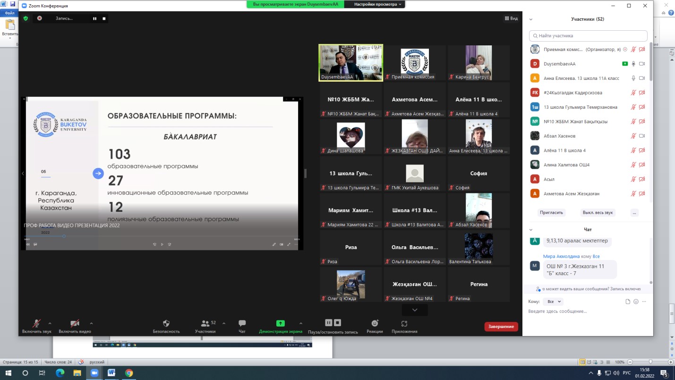This screenshot has height=380, width=675.
Task: Open the Кому recipient dropdown
Action: (x=552, y=302)
